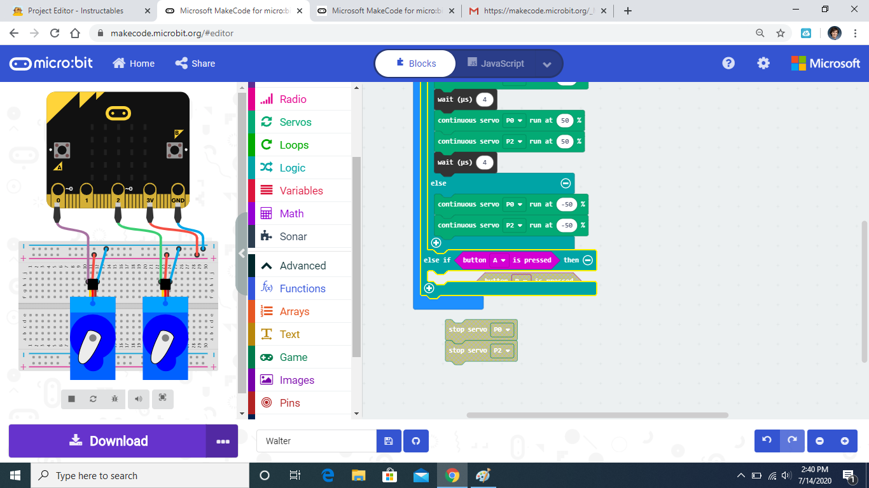The width and height of the screenshot is (869, 488).
Task: Click the horizontal workspace scrollbar
Action: (597, 416)
